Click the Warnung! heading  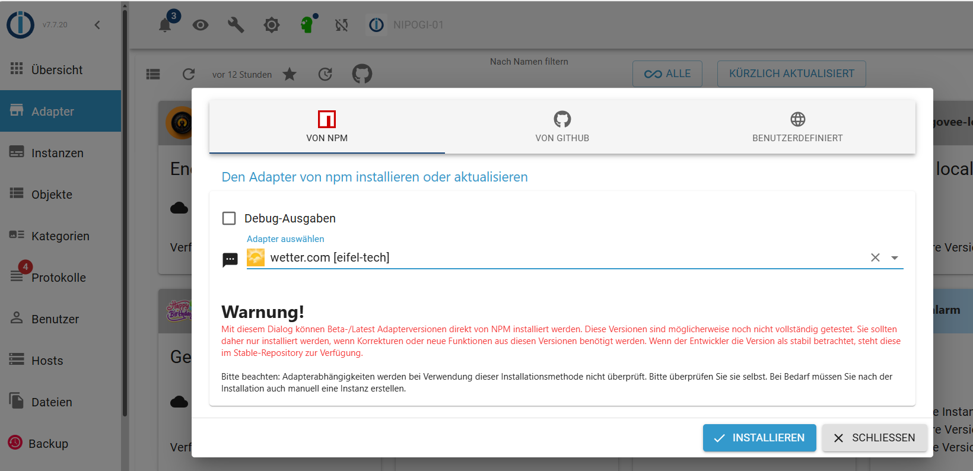(263, 312)
